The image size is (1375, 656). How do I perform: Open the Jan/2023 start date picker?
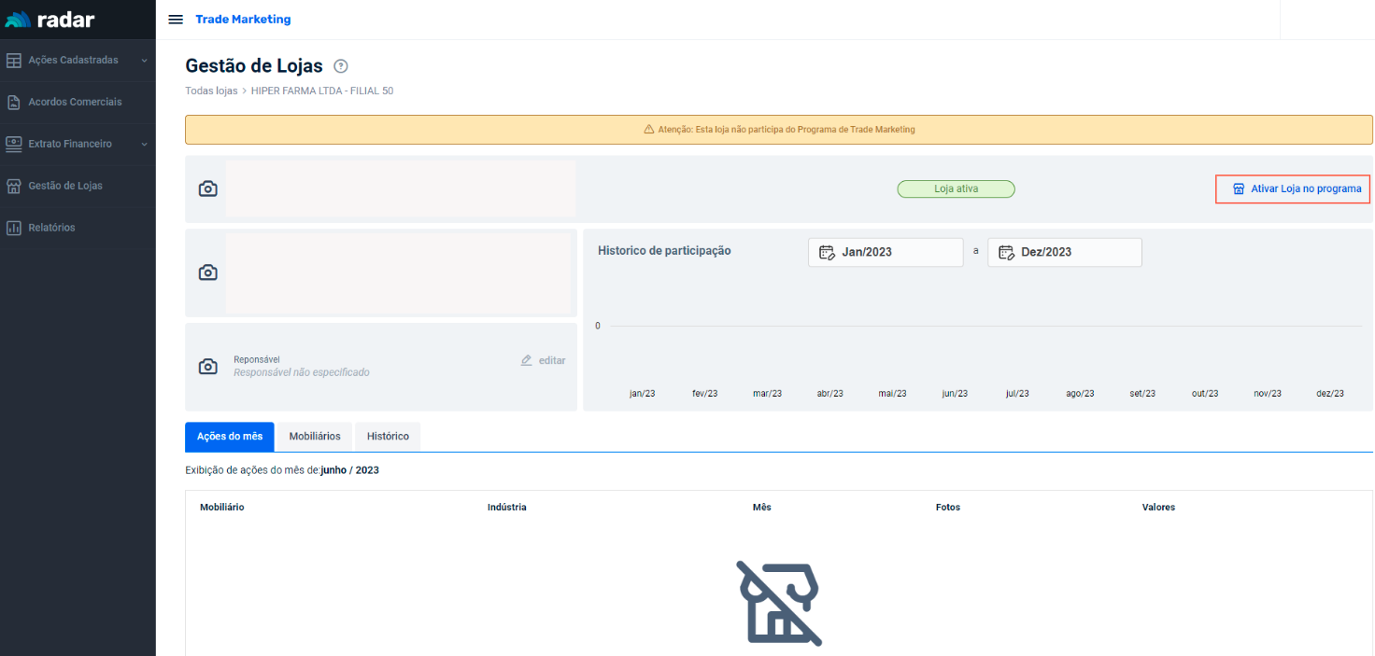pyautogui.click(x=885, y=252)
